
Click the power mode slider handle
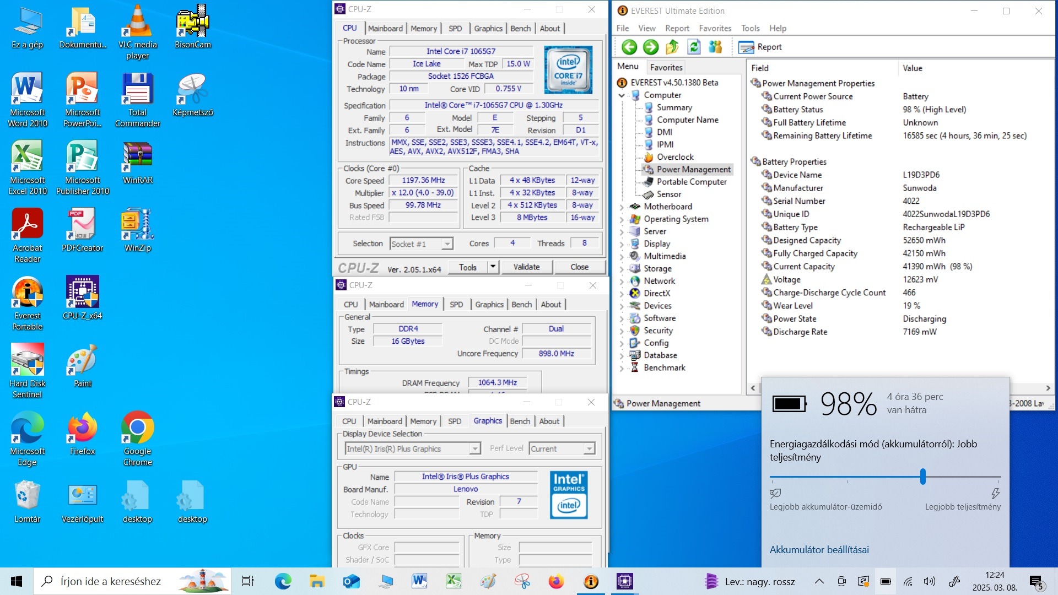coord(922,477)
